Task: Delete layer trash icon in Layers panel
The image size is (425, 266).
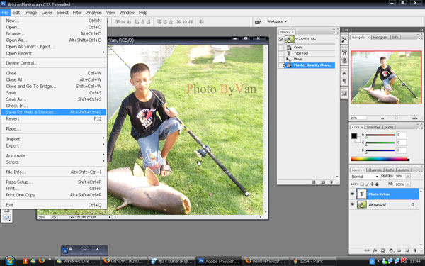Action: 415,250
